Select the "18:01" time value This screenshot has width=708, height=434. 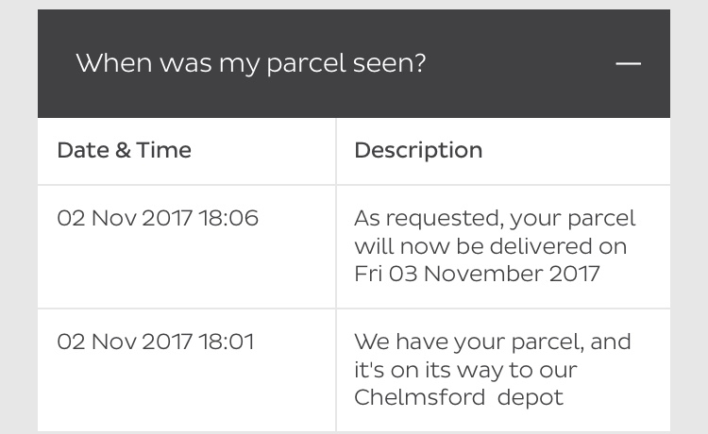pos(227,342)
